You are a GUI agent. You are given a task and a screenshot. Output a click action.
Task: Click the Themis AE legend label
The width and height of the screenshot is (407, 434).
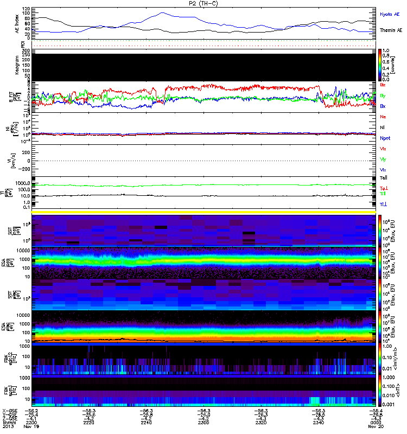(x=391, y=32)
